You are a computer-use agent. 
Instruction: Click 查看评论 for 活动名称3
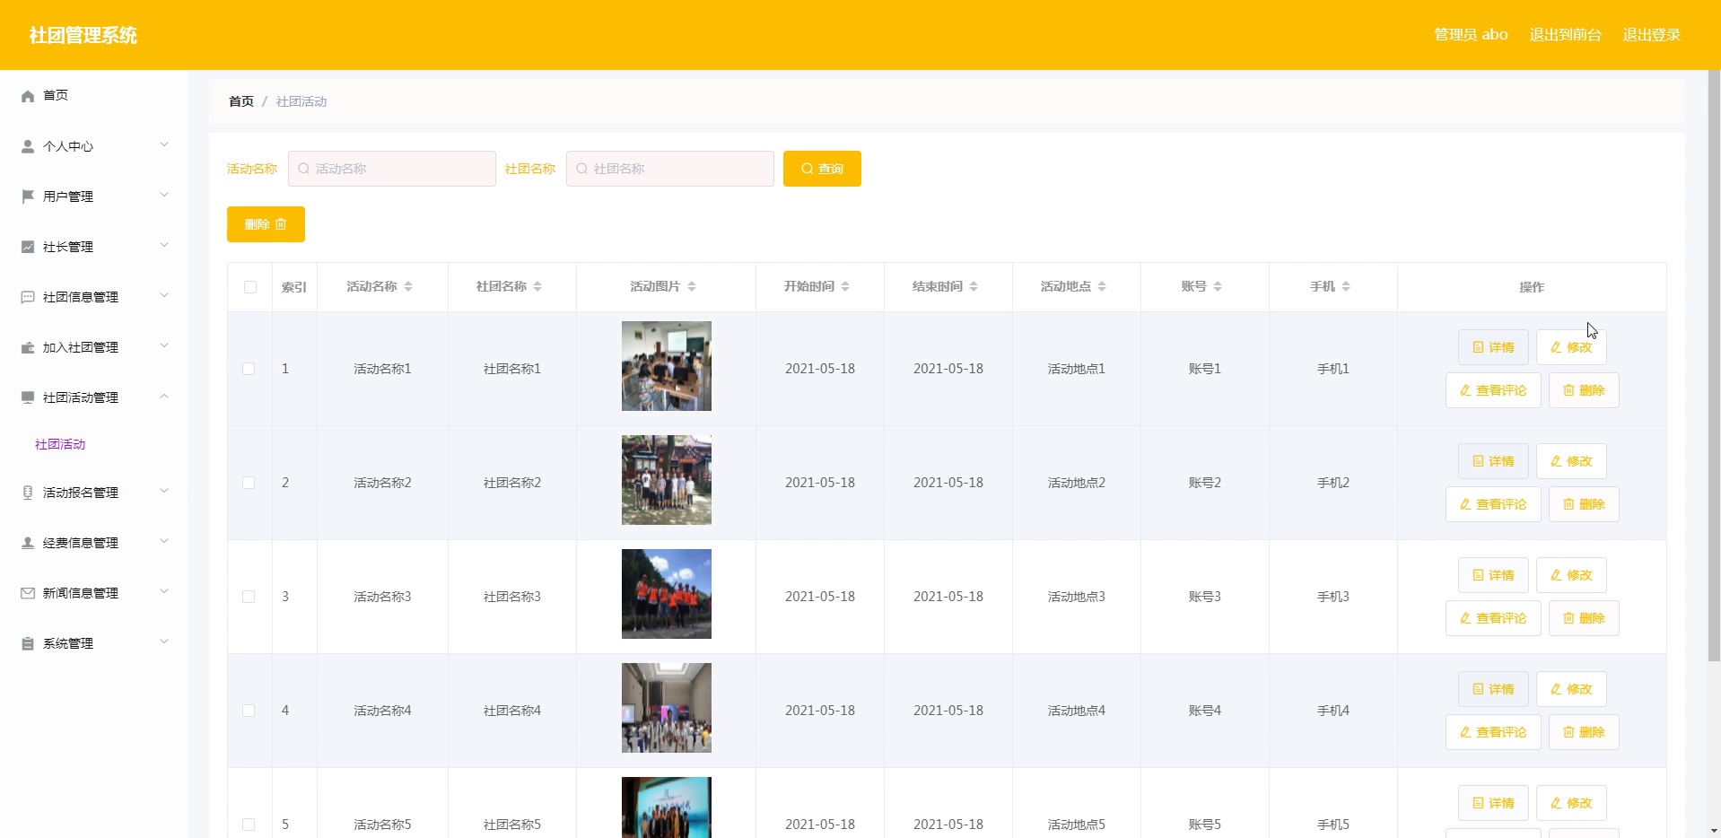point(1493,618)
